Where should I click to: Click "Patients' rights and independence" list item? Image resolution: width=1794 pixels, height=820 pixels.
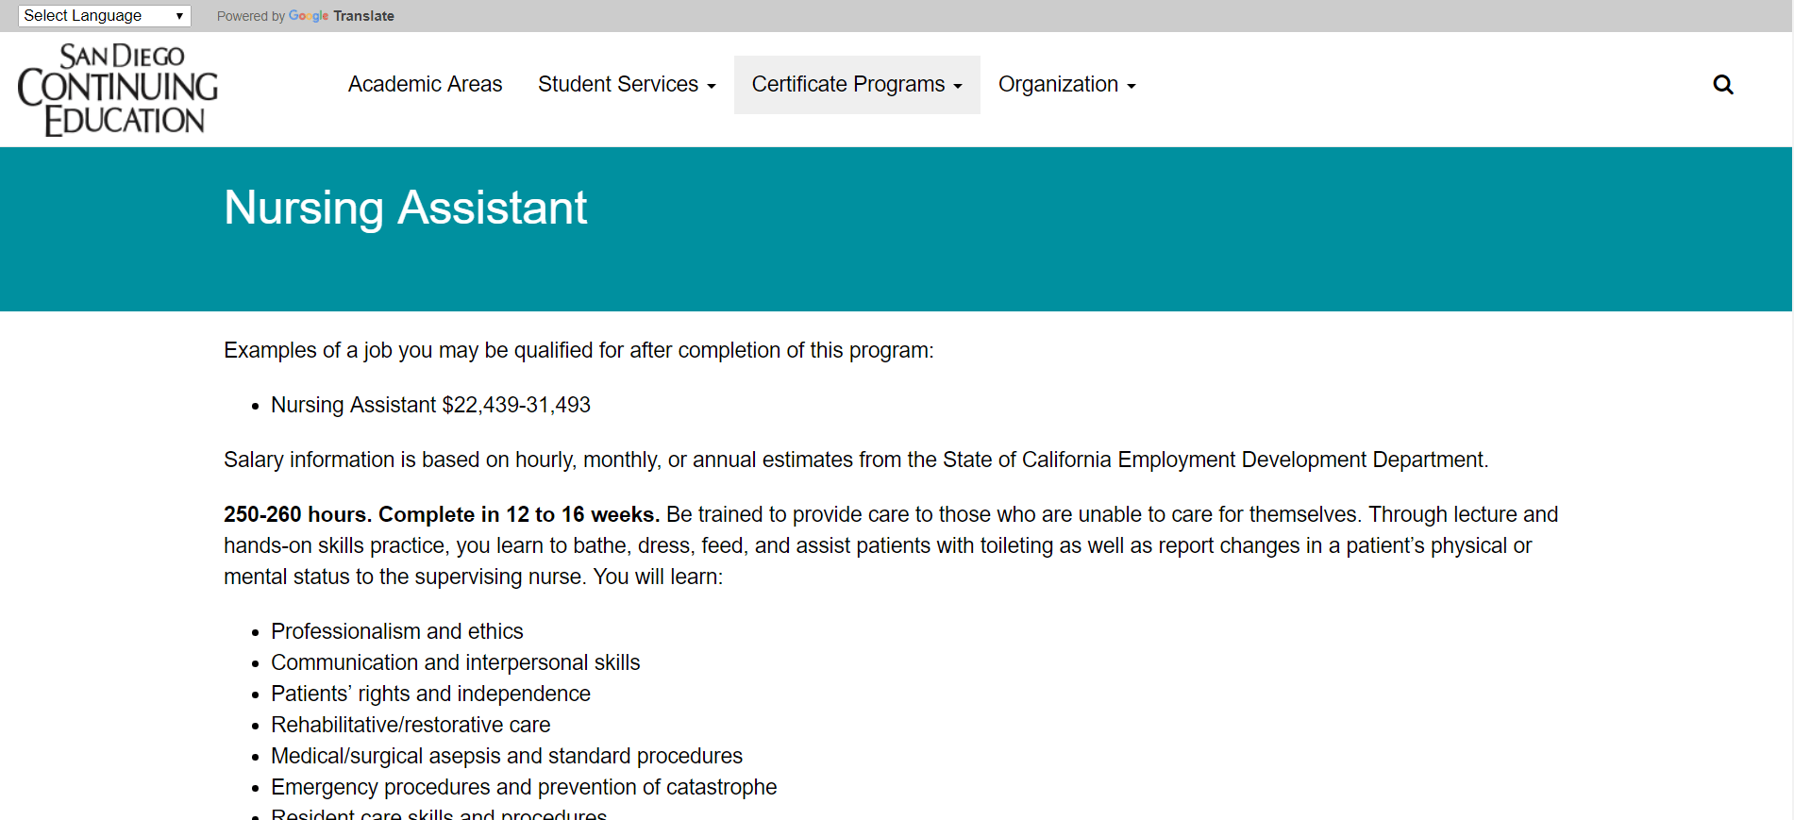(430, 694)
